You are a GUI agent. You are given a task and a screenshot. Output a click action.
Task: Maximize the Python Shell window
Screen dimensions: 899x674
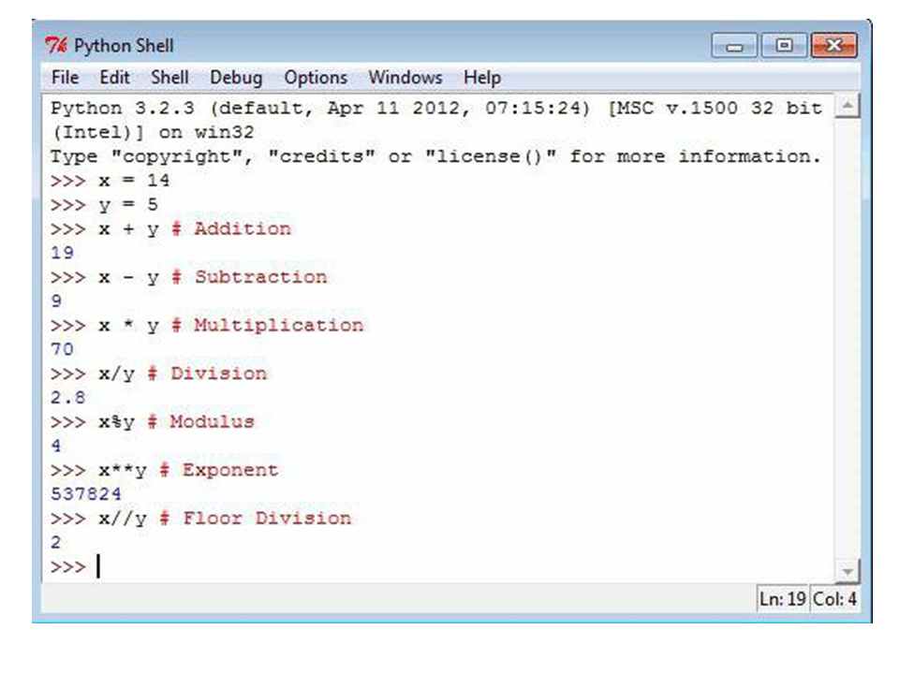tap(783, 45)
